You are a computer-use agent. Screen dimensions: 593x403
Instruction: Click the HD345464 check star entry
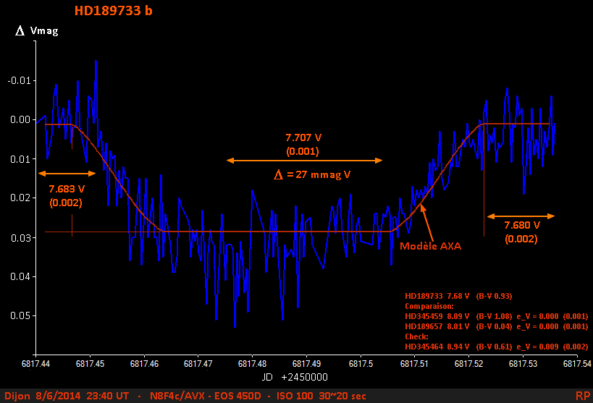497,347
